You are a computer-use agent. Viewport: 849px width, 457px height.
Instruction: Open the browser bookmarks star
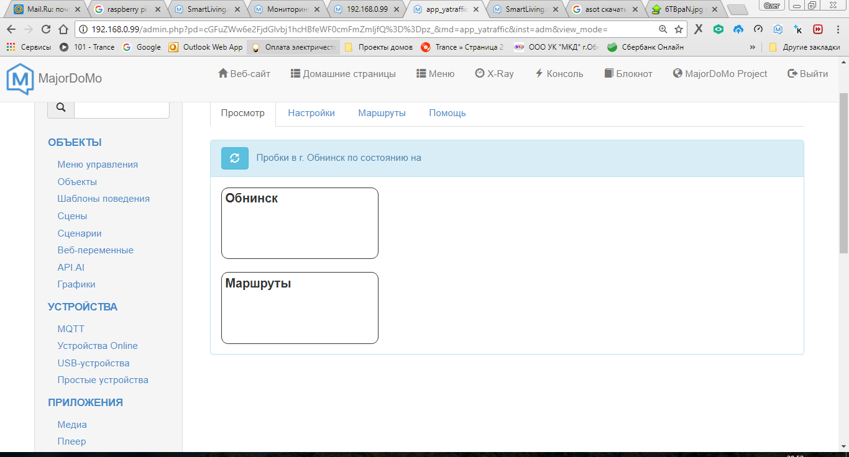680,29
